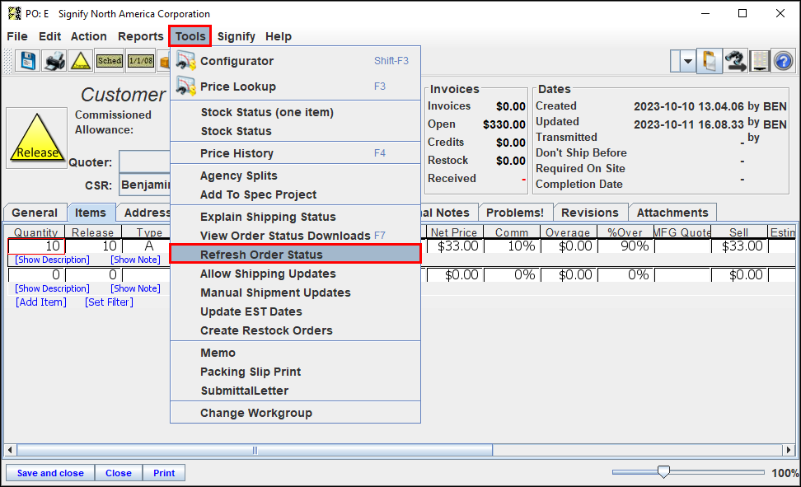The height and width of the screenshot is (487, 801).
Task: Open Memo from Tools menu
Action: click(295, 353)
